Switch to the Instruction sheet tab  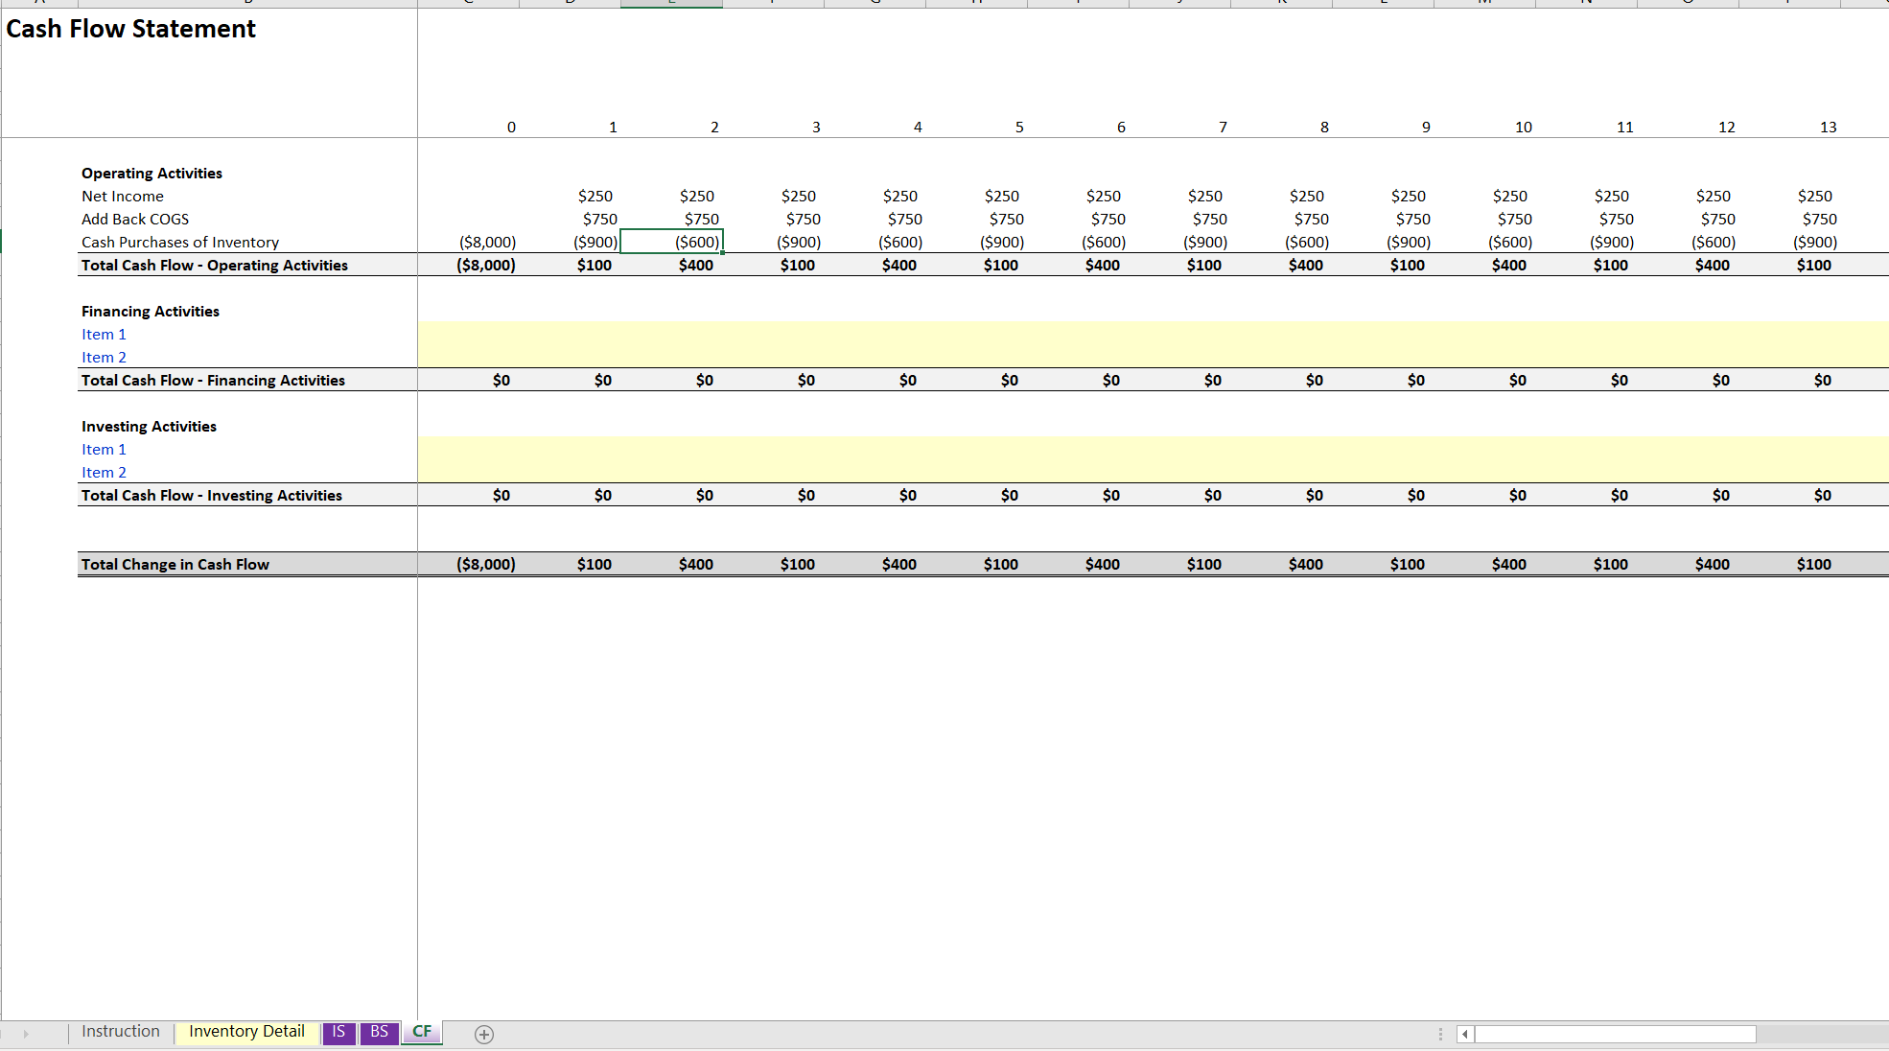(x=120, y=1032)
